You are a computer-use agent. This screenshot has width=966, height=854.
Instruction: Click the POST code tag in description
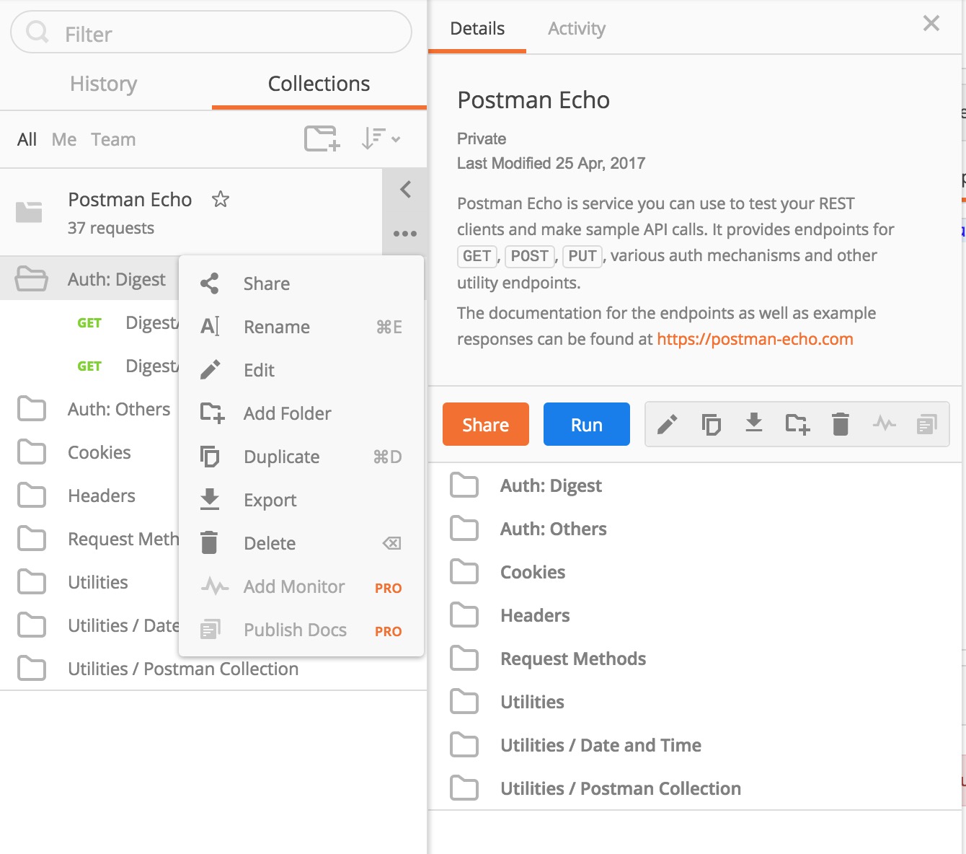pyautogui.click(x=530, y=256)
